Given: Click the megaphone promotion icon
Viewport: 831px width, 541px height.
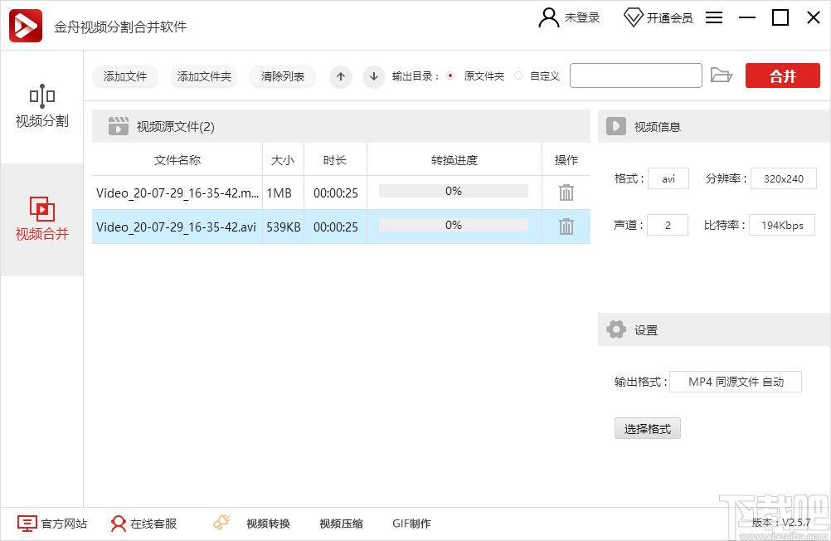Looking at the screenshot, I should pyautogui.click(x=221, y=523).
